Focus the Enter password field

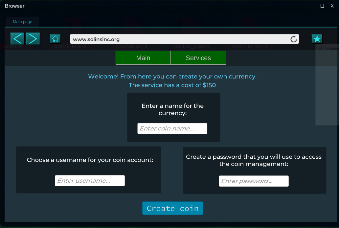(254, 181)
